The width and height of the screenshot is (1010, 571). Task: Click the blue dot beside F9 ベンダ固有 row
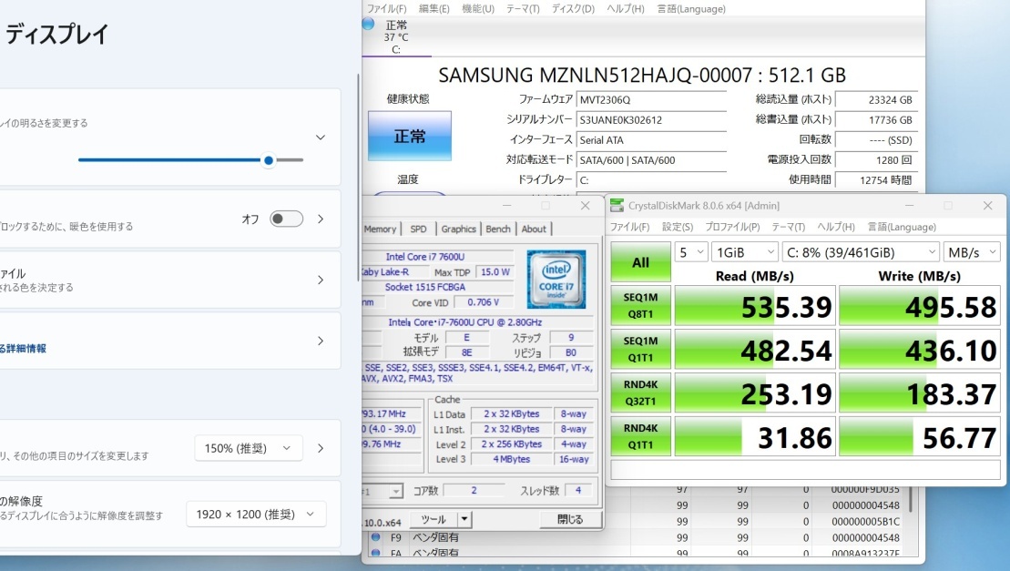(x=376, y=537)
